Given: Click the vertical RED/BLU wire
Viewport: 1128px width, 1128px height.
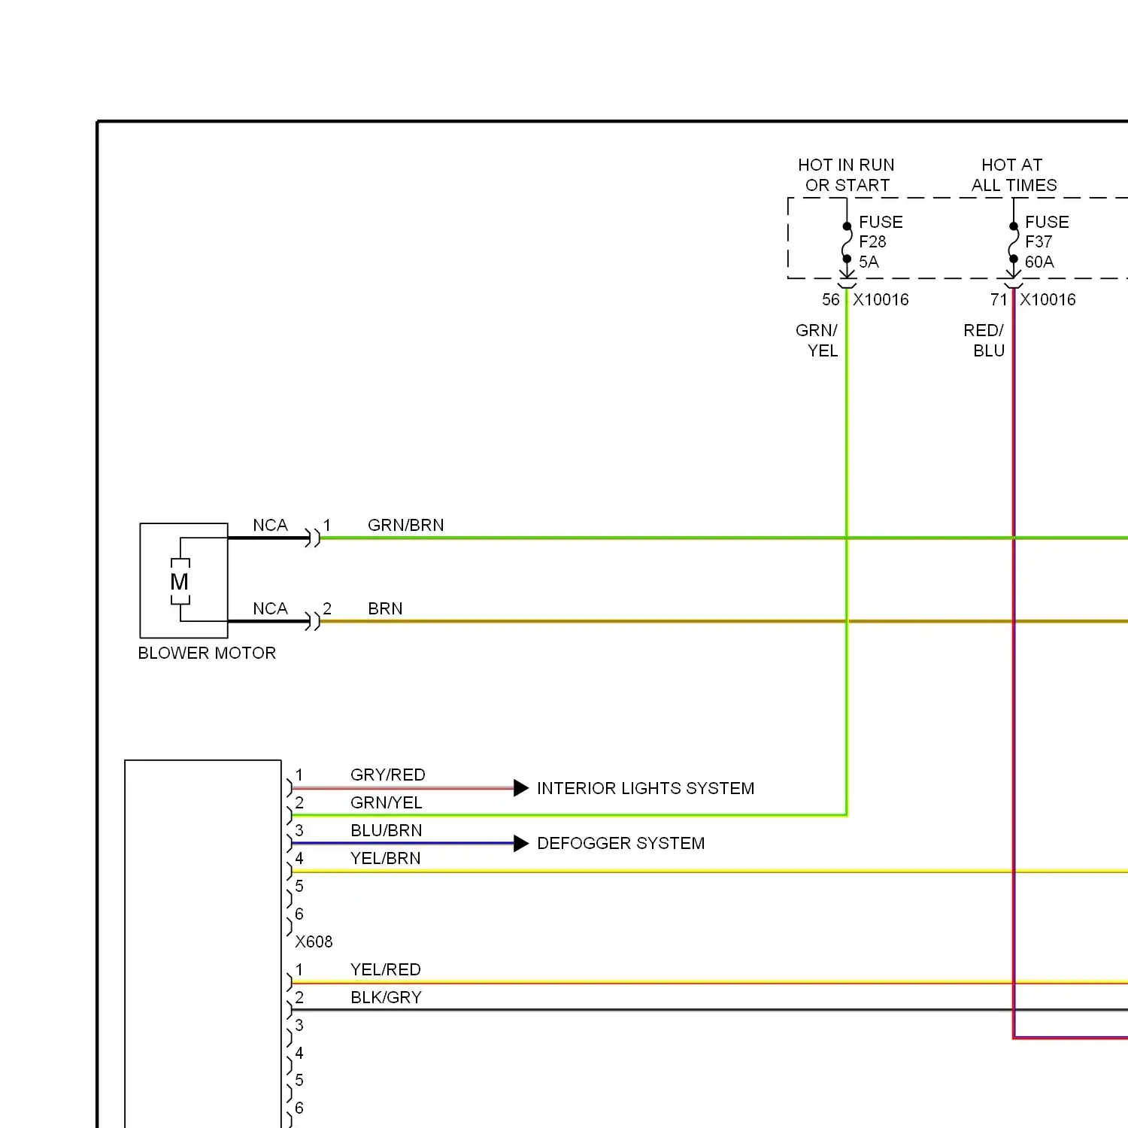Looking at the screenshot, I should [x=1014, y=662].
